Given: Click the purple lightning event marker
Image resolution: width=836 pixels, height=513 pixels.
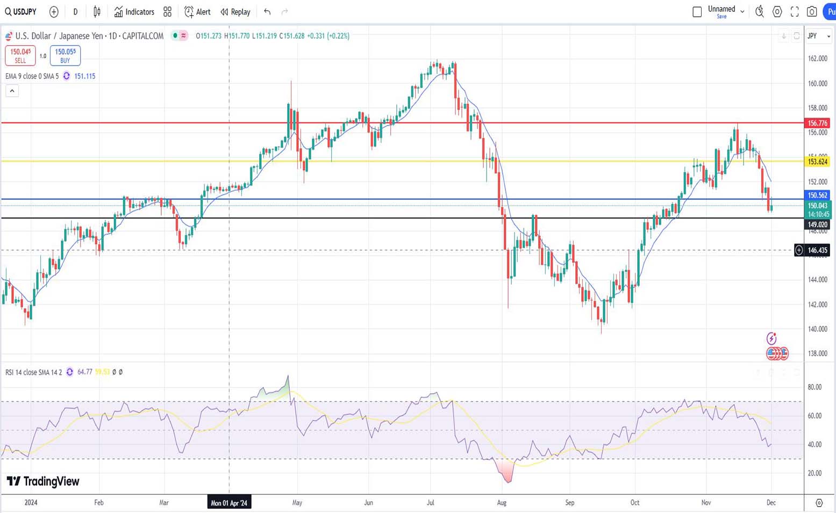Looking at the screenshot, I should tap(771, 338).
